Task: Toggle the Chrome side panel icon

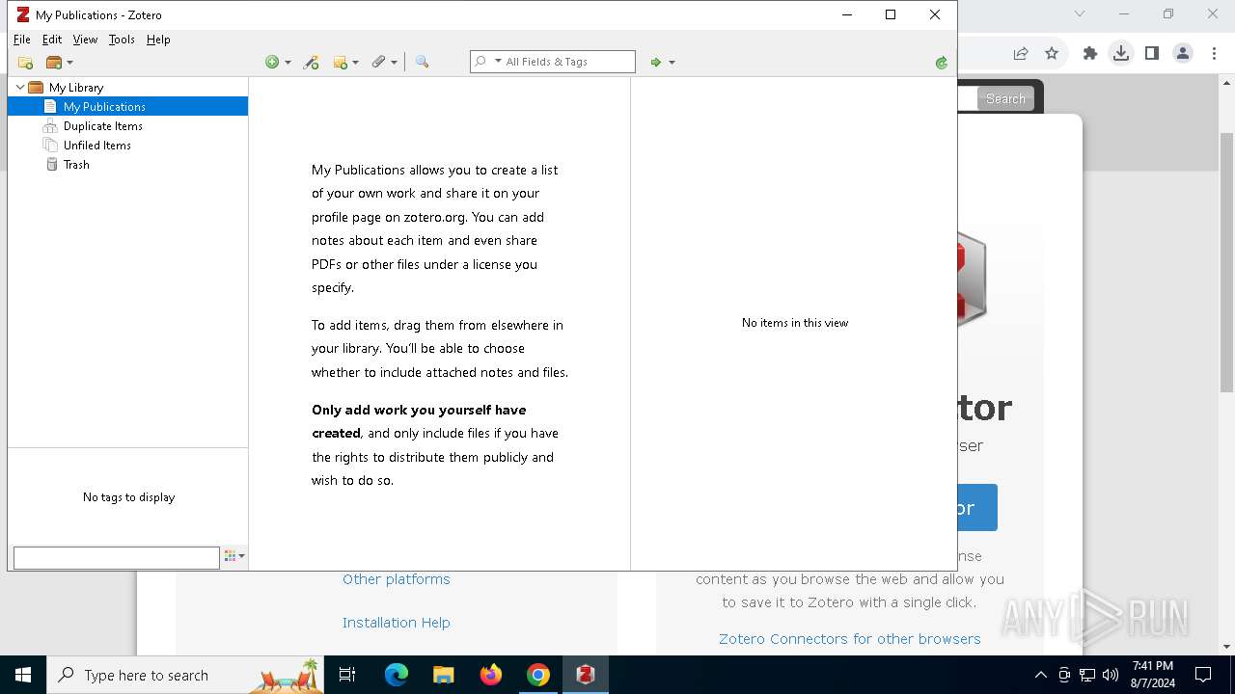Action: pos(1152,54)
